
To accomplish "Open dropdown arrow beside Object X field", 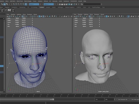I will (43, 4).
